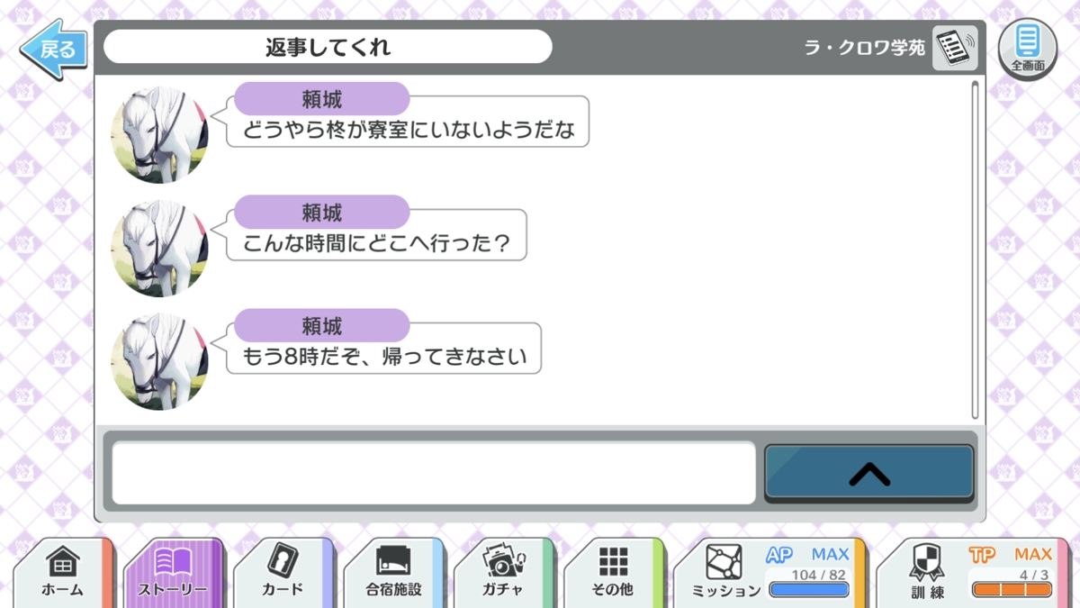Screen dimensions: 1080x608
Task: Click the TP gauge showing 4 / 3
Action: click(1012, 590)
